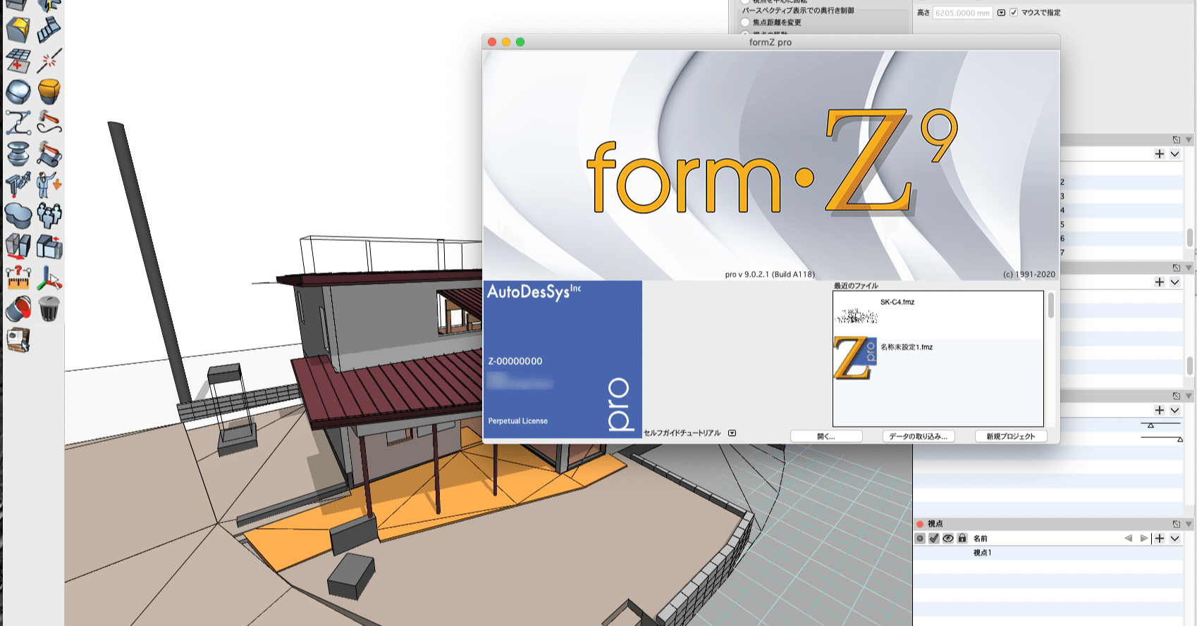
Task: Click plus icon in the sliders panel
Action: [1160, 410]
